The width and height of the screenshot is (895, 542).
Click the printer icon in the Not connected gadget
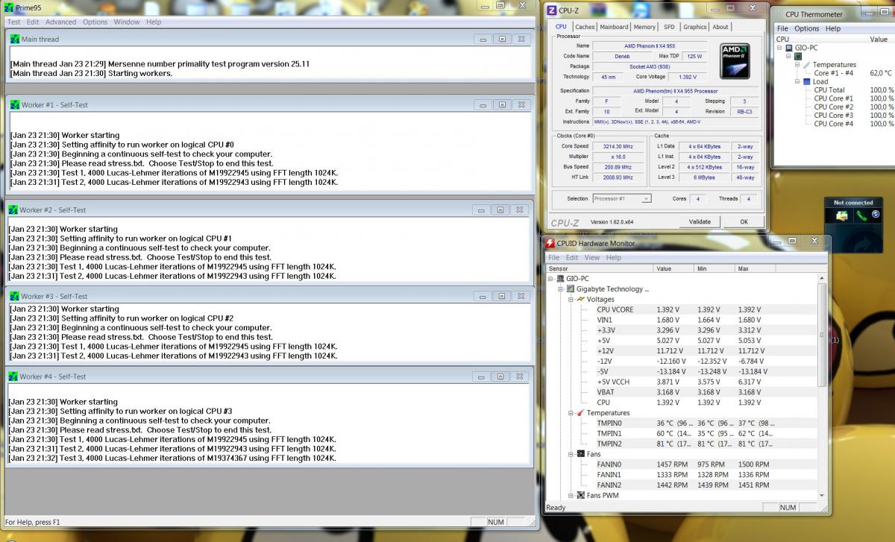point(842,216)
